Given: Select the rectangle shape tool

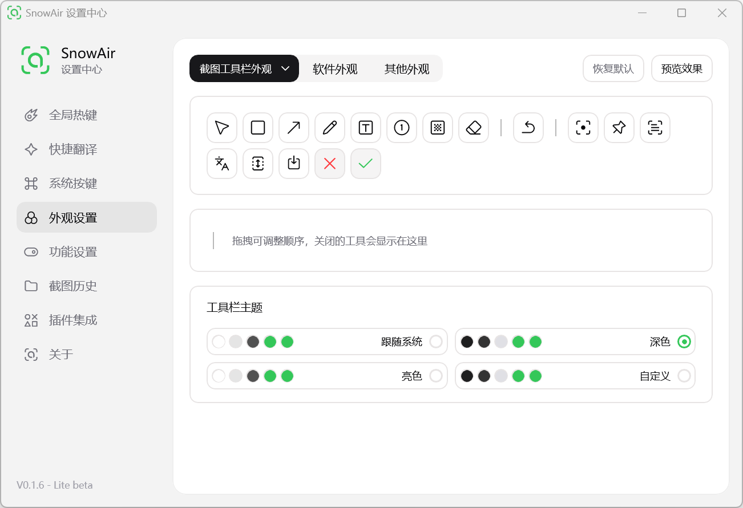Looking at the screenshot, I should (x=258, y=128).
